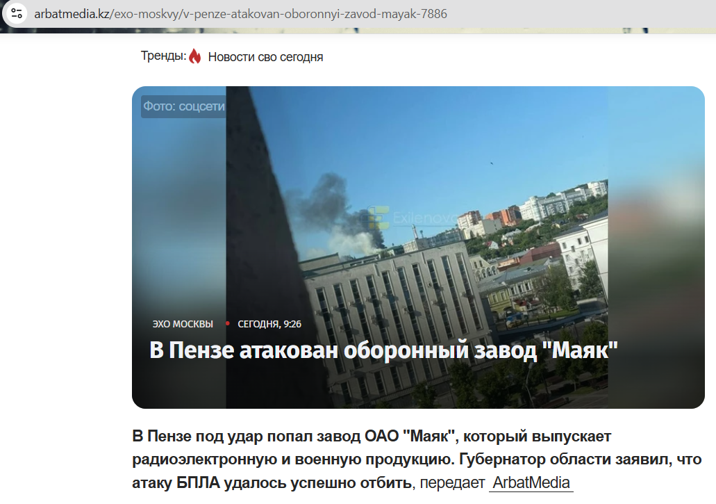Image resolution: width=716 pixels, height=504 pixels.
Task: Open the "Новости сво сегодня" trend link
Action: (265, 57)
